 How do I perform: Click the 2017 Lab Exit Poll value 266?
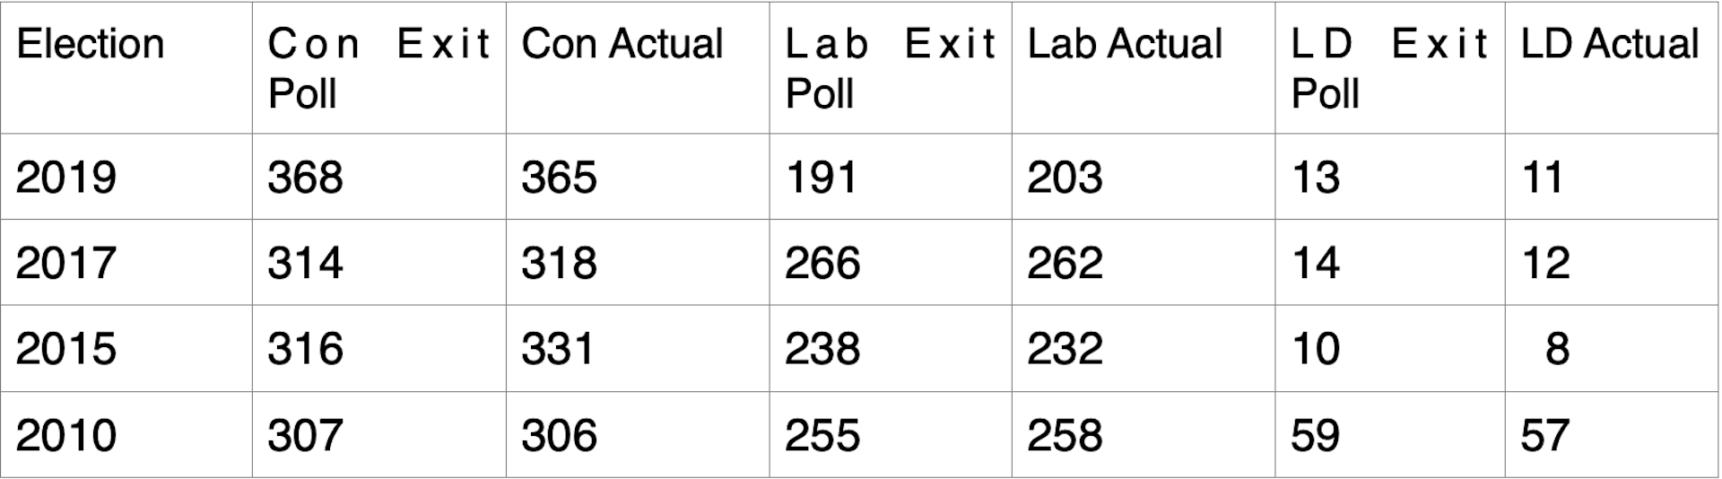coord(822,263)
